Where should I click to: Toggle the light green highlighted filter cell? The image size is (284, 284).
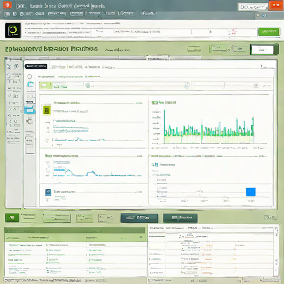click(45, 85)
